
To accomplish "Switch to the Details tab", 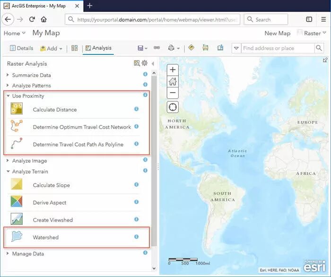I will [x=22, y=48].
